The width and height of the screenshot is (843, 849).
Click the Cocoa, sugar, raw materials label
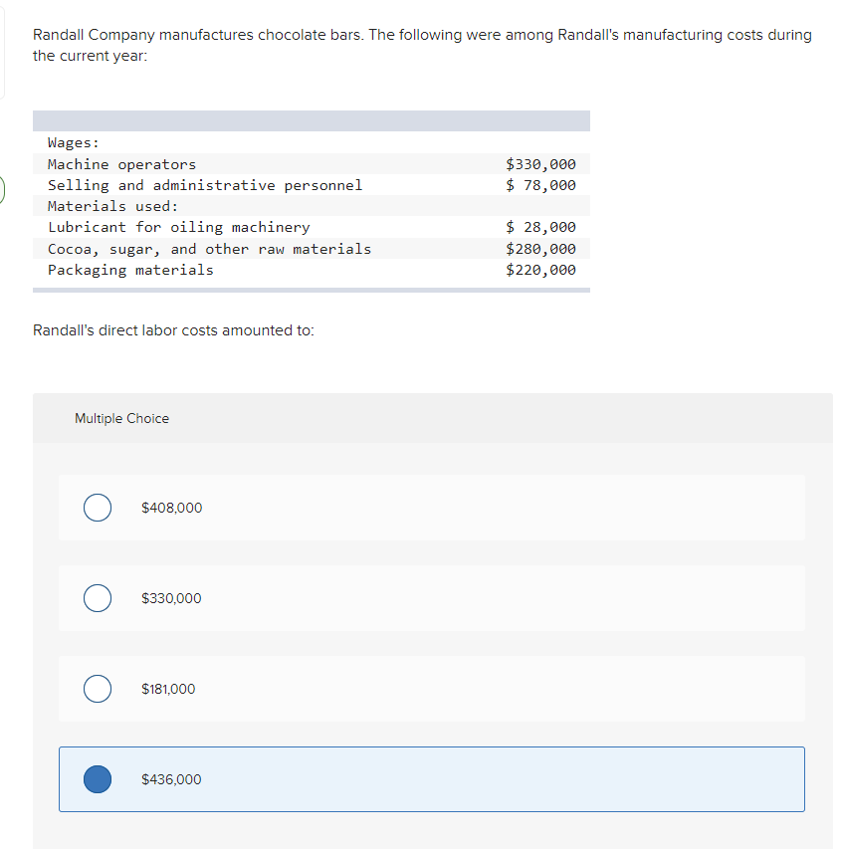point(209,249)
